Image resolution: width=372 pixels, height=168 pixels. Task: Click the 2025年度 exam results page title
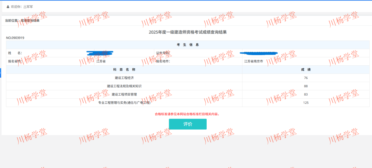point(187,32)
